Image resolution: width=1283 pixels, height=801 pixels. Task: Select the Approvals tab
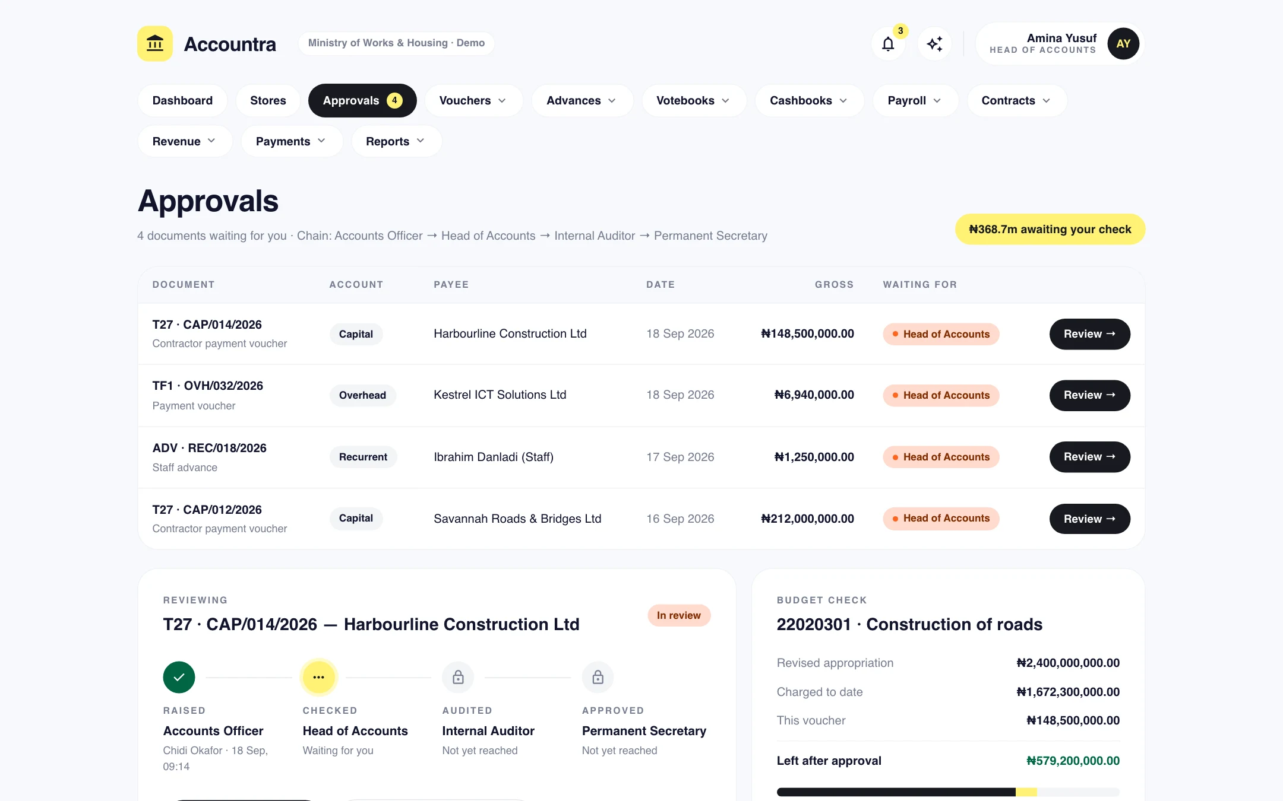point(362,100)
